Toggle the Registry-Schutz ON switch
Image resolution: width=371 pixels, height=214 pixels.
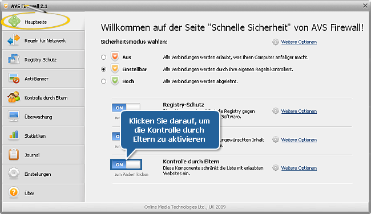pos(126,108)
